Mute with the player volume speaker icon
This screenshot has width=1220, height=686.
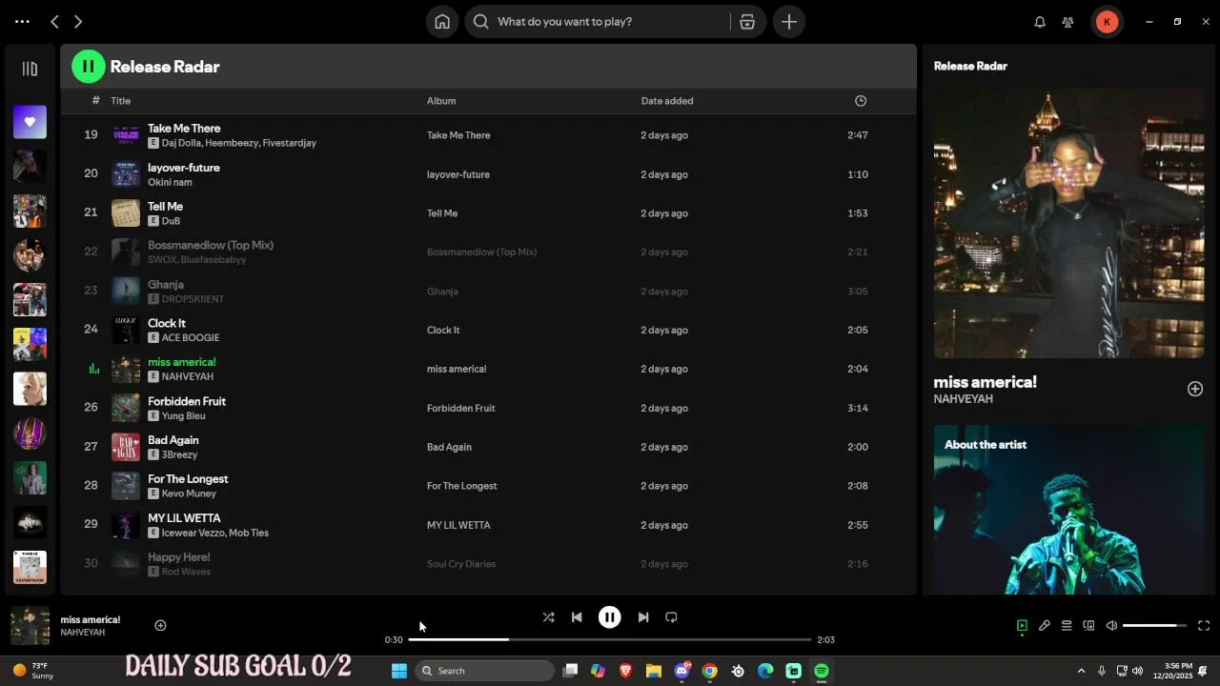pyautogui.click(x=1111, y=626)
